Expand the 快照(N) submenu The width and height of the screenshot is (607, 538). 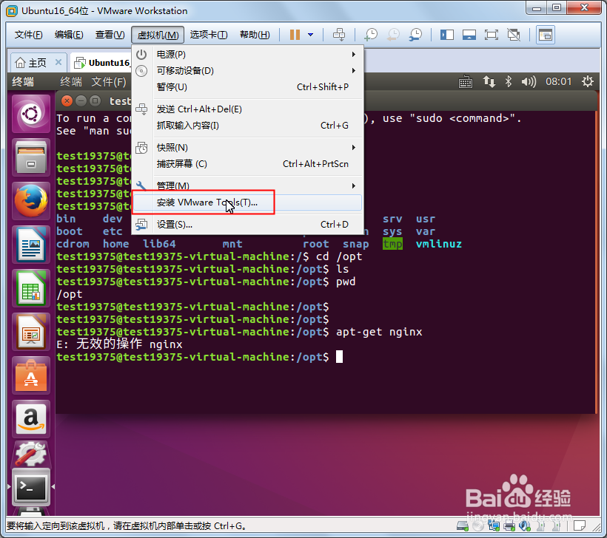tap(247, 148)
